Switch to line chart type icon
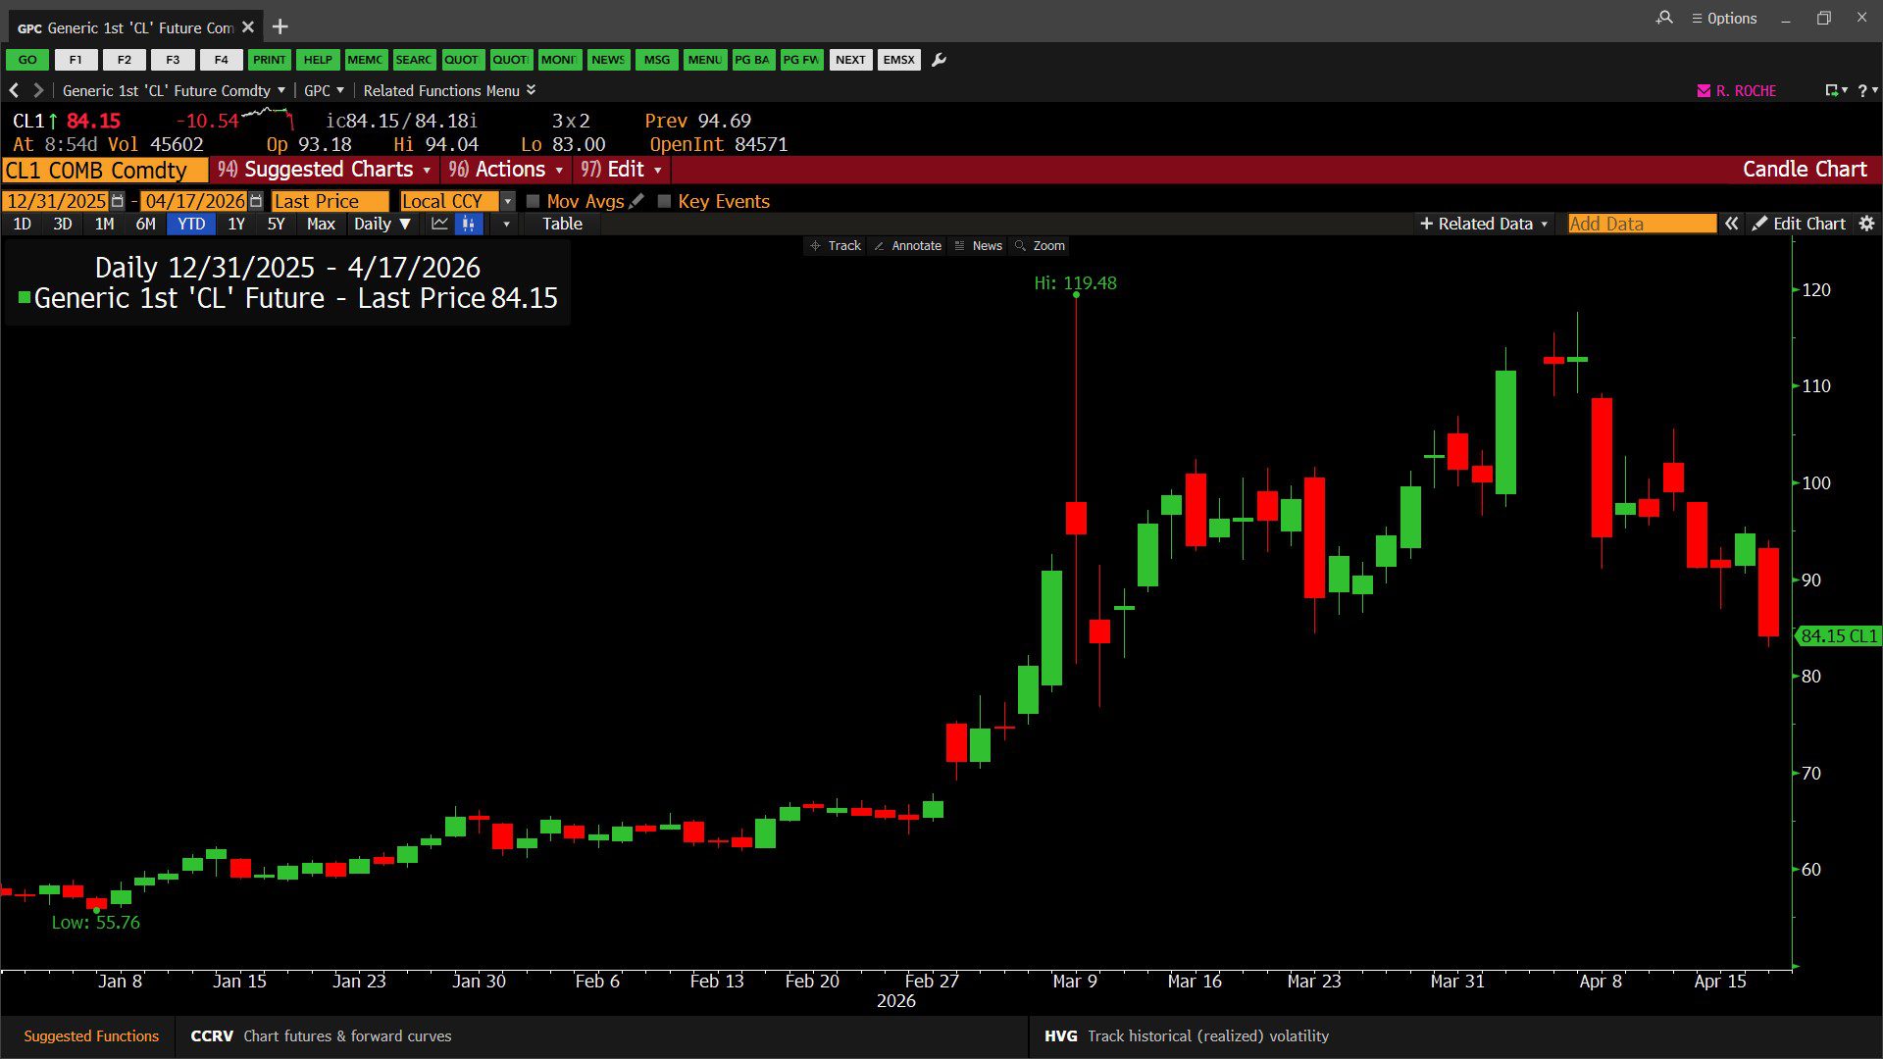Image resolution: width=1883 pixels, height=1059 pixels. pyautogui.click(x=439, y=224)
